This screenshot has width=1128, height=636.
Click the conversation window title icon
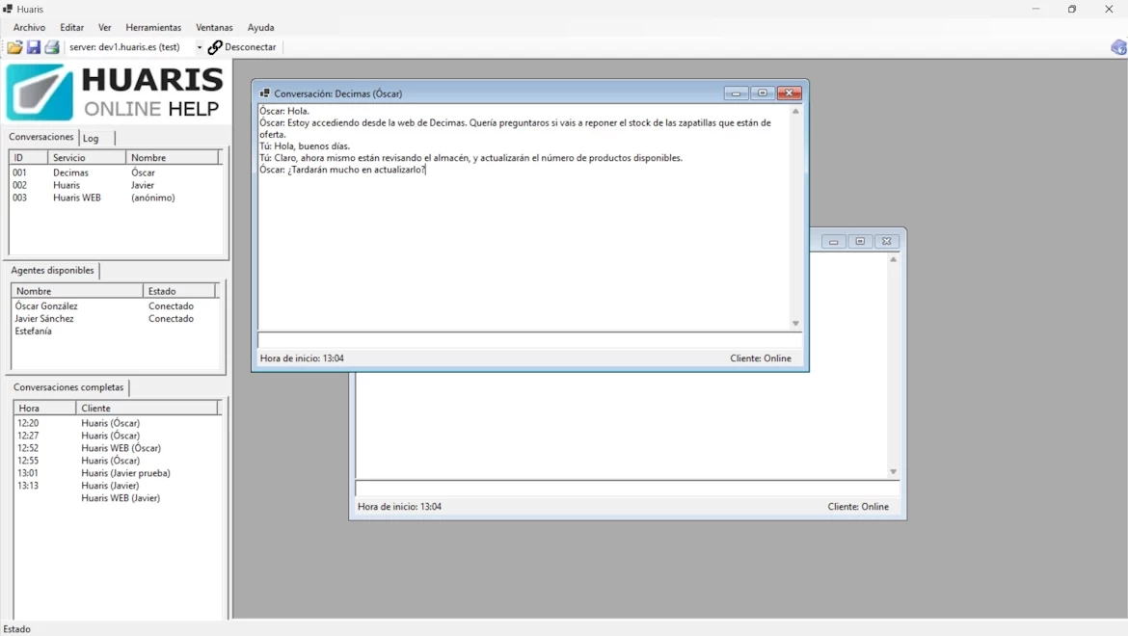tap(265, 93)
